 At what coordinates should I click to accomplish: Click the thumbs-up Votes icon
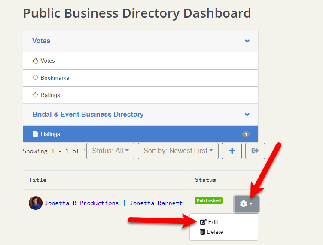click(x=35, y=60)
